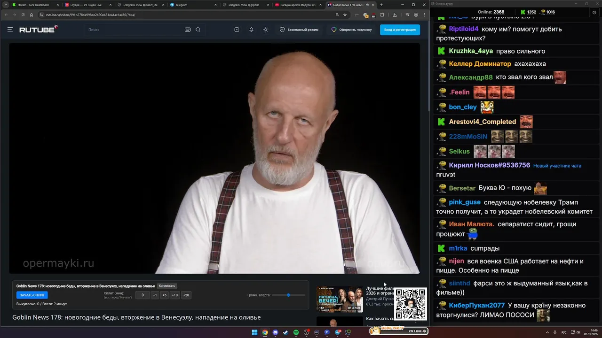Click the Копировать button beside the title
The width and height of the screenshot is (602, 338).
[167, 286]
